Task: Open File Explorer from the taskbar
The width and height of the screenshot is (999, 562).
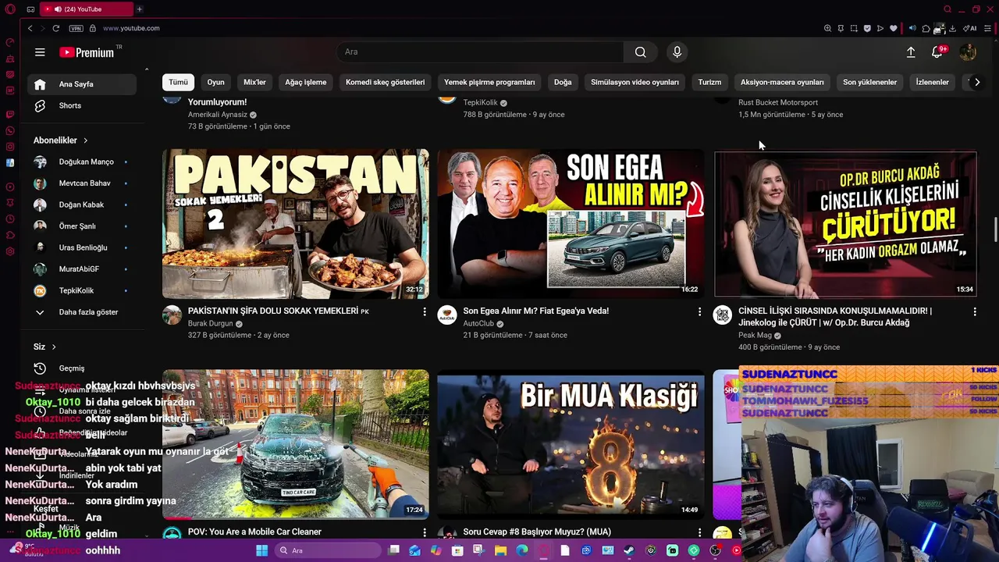Action: pos(500,550)
